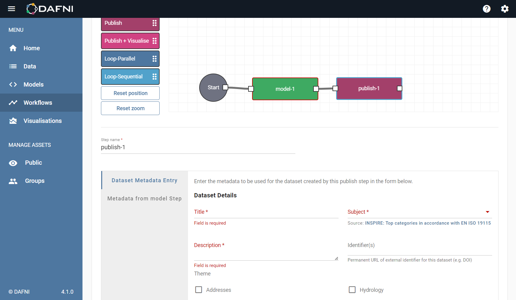
Task: Check the Addresses theme checkbox
Action: [x=199, y=290]
